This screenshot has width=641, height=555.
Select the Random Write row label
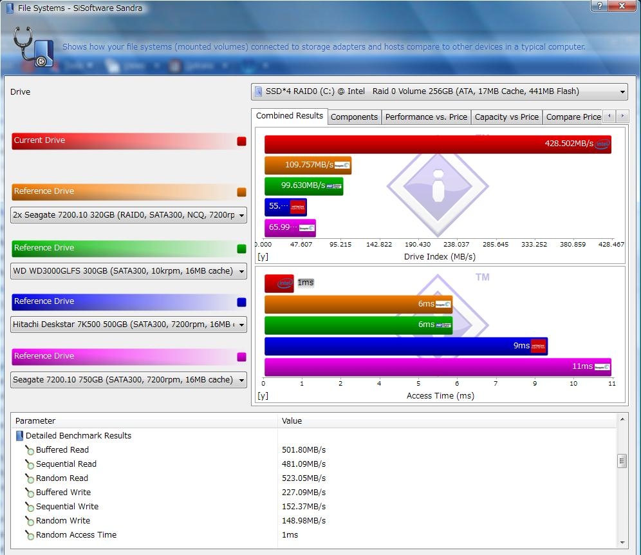(x=63, y=521)
